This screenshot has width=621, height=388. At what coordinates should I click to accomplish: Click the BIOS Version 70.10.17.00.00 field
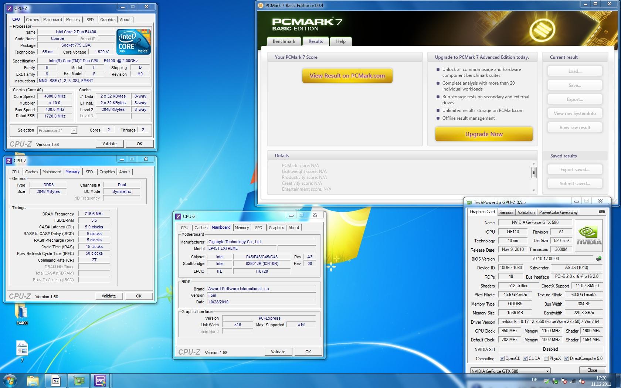click(x=545, y=259)
